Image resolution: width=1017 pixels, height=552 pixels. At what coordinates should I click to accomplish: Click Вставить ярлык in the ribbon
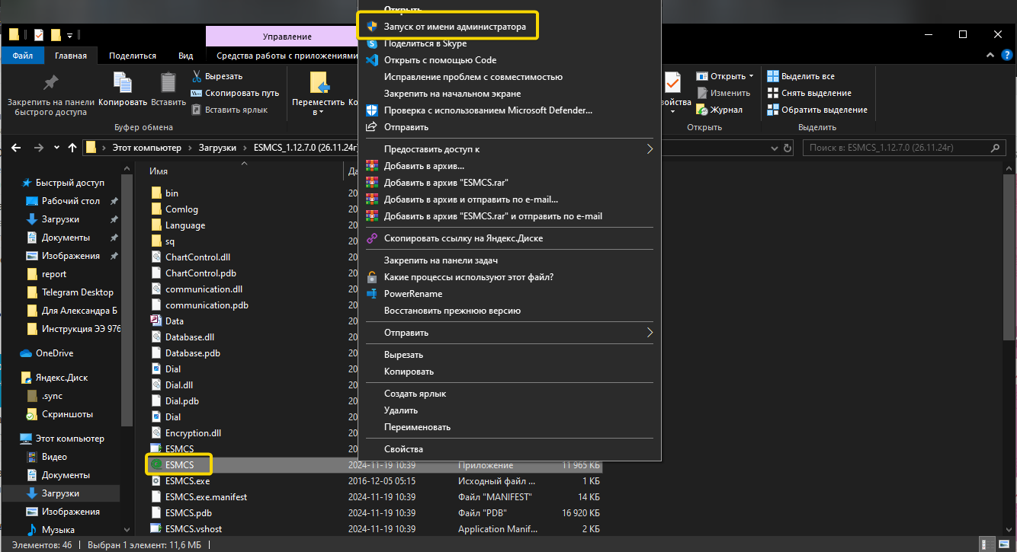click(229, 110)
